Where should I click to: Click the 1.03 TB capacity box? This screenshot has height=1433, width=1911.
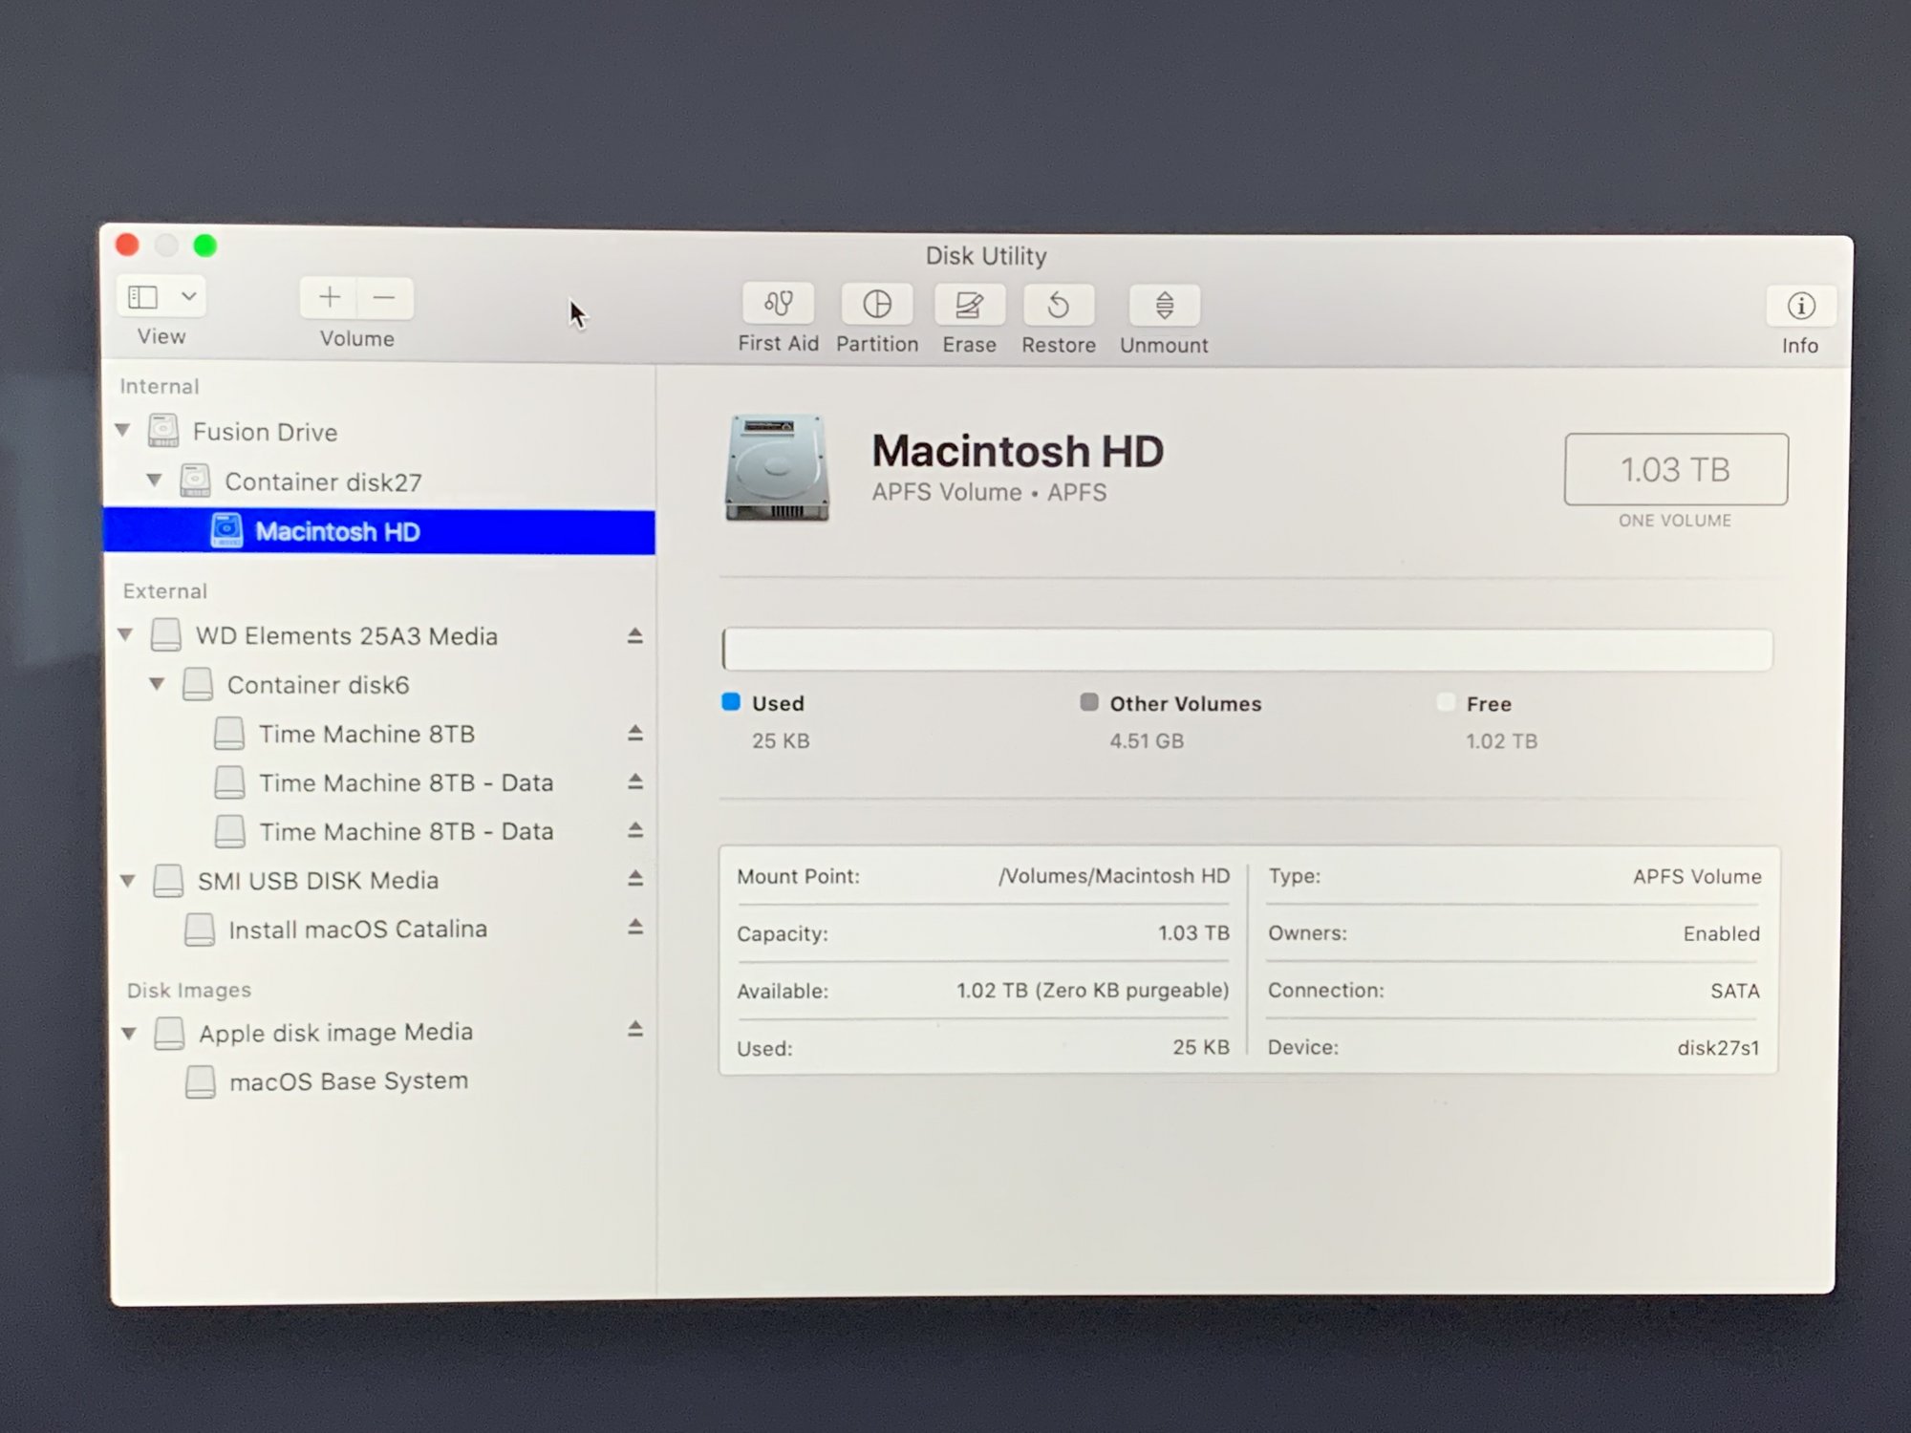pos(1675,469)
